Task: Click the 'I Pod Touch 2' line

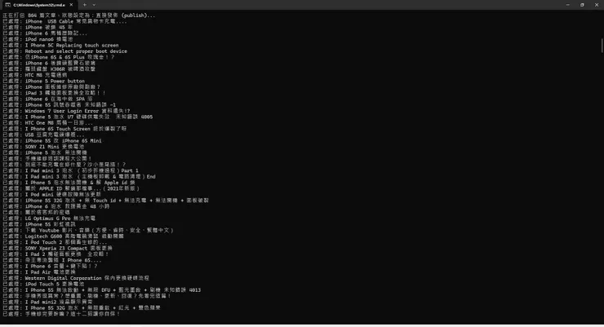Action: 55,242
